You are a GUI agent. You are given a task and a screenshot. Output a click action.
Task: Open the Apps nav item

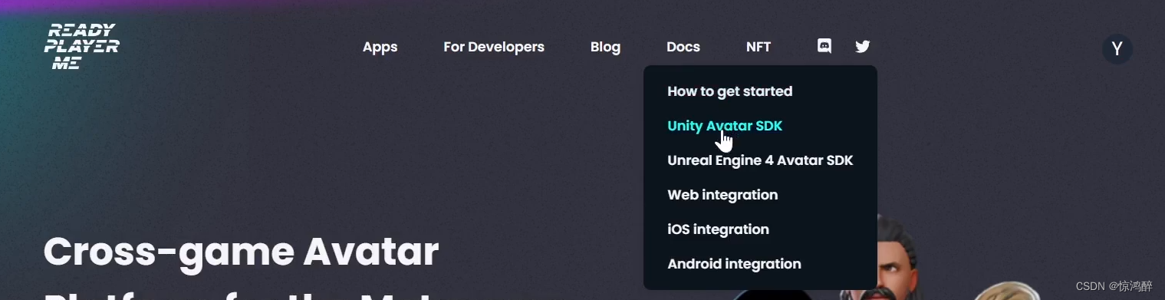click(x=380, y=47)
